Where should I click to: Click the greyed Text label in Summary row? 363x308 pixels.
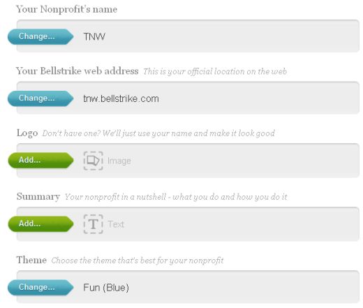[116, 224]
